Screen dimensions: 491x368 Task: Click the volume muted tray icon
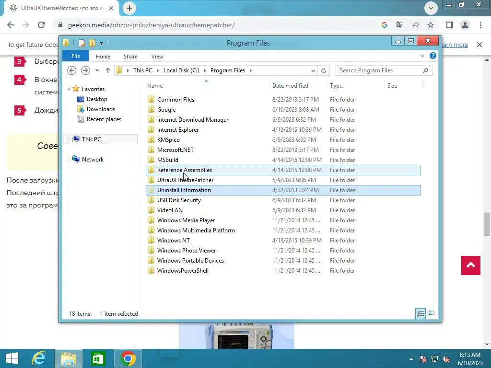(446, 359)
